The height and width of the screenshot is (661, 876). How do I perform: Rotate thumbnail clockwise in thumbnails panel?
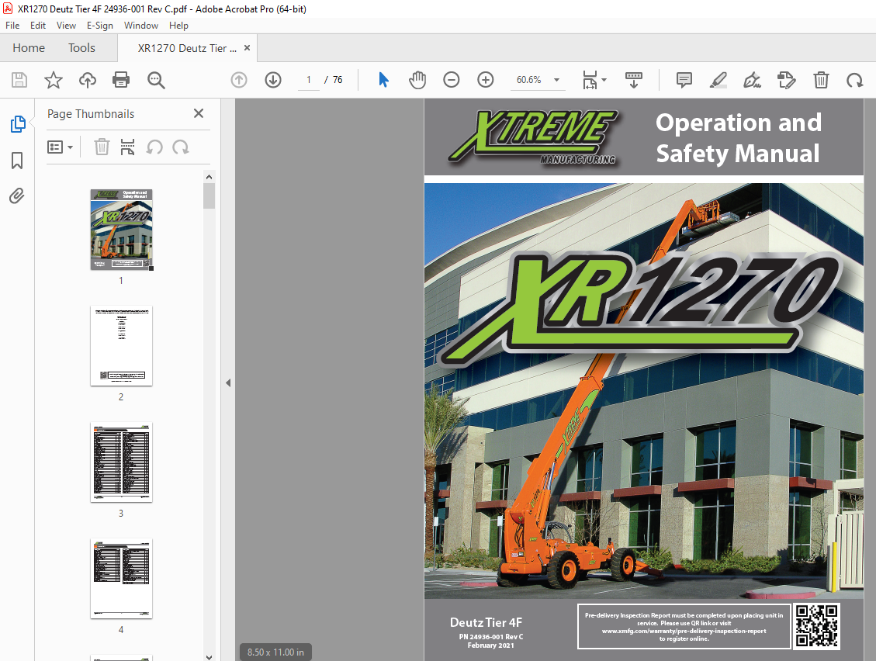tap(181, 147)
